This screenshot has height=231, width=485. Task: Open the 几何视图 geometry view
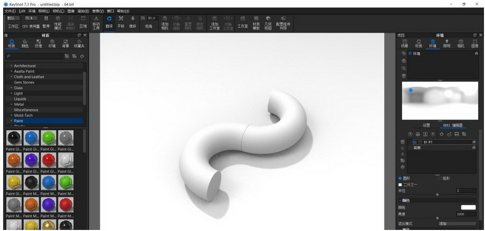(x=268, y=22)
